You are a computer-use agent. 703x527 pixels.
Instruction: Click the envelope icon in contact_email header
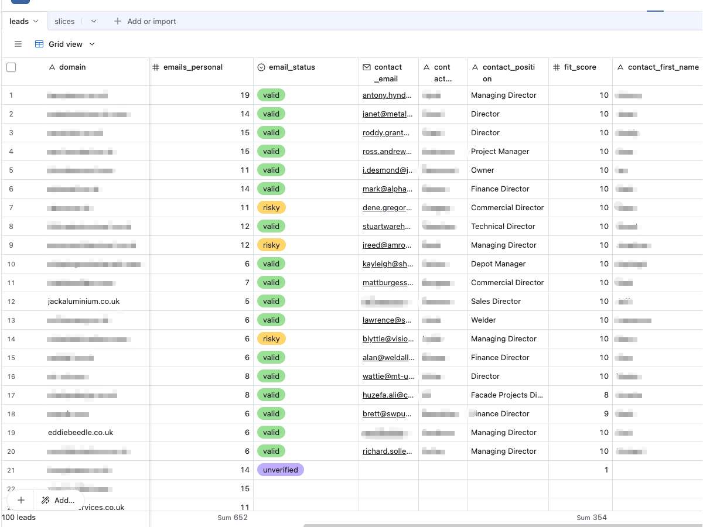[367, 67]
